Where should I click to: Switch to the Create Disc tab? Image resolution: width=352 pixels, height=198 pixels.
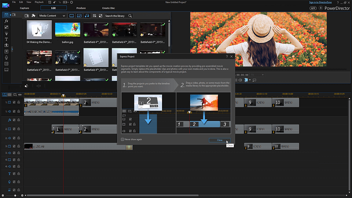109,8
